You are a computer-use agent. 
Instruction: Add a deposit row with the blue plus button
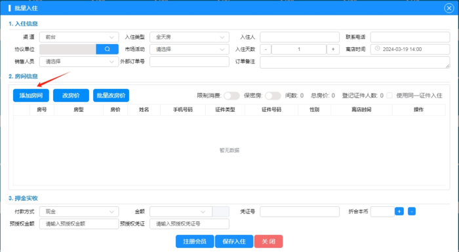399,211
